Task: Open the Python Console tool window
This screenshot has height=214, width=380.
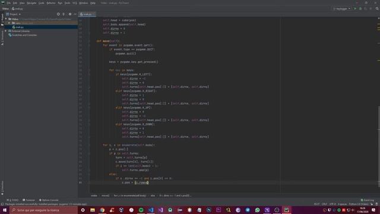Action: 49,200
